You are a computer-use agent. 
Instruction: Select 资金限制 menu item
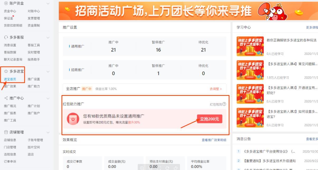pos(34,25)
